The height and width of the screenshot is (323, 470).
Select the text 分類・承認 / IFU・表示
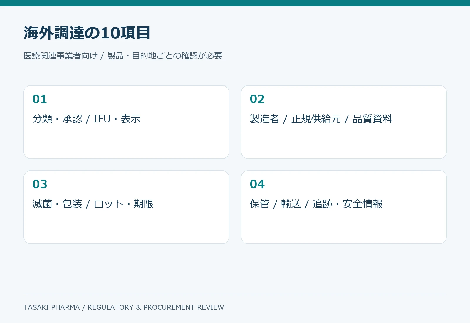(x=86, y=119)
